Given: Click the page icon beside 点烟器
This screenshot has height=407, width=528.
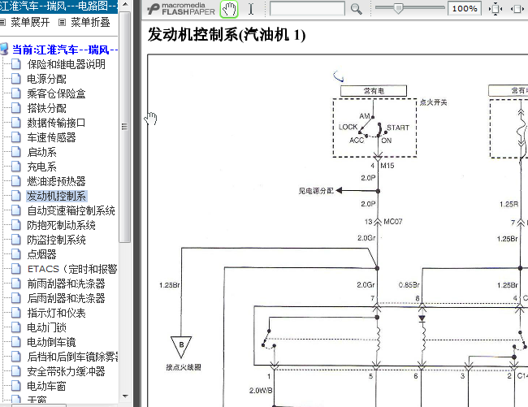Looking at the screenshot, I should point(15,254).
